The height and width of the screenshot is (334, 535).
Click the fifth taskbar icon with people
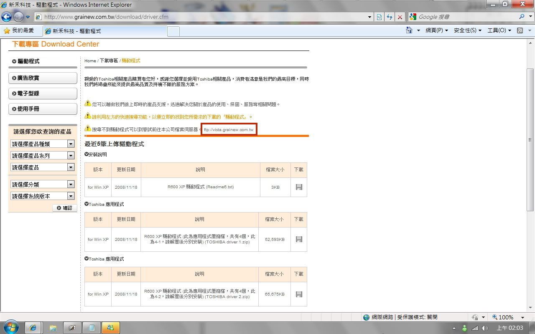[111, 328]
